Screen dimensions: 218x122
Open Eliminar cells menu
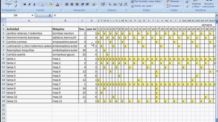[174, 1]
